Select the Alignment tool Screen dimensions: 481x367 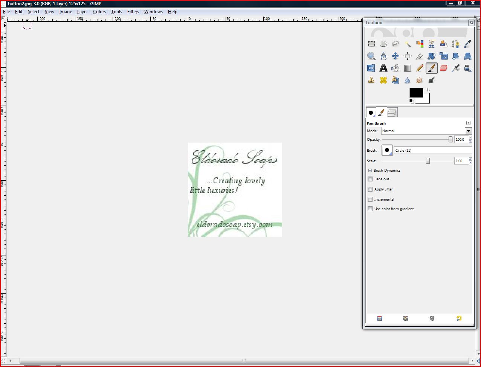pos(408,56)
